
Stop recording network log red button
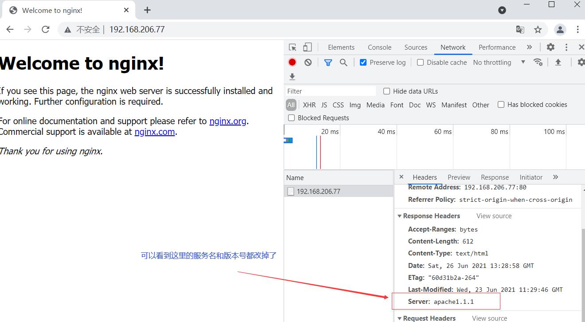pos(292,62)
